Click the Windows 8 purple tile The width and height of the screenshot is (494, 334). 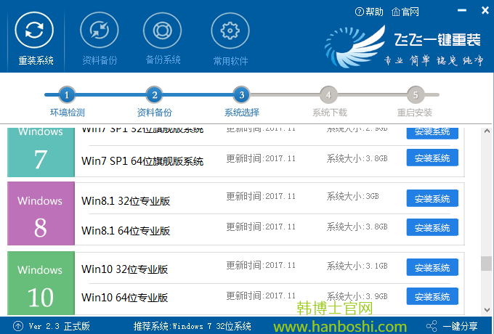click(x=41, y=213)
